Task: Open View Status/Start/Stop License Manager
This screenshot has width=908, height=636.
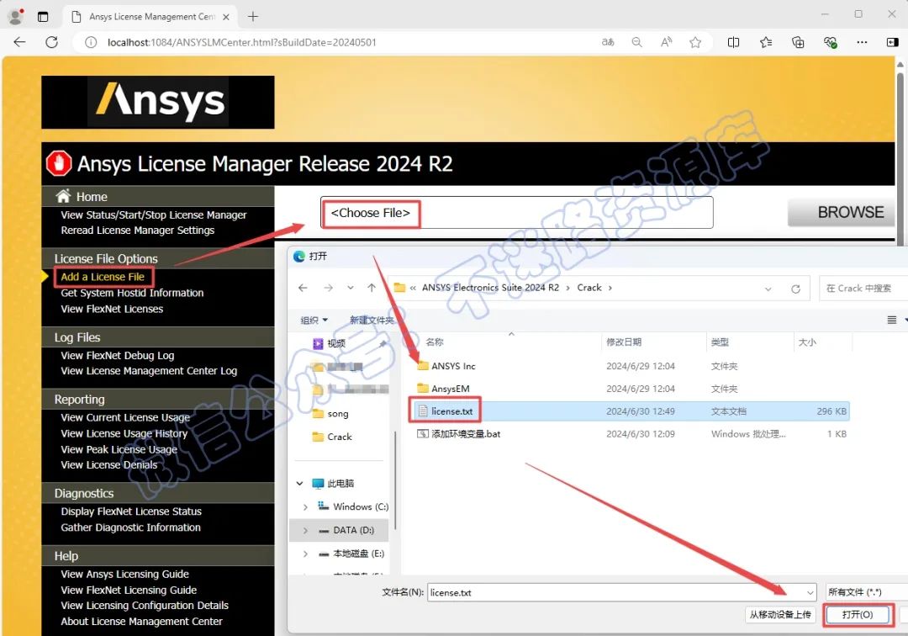Action: coord(154,215)
